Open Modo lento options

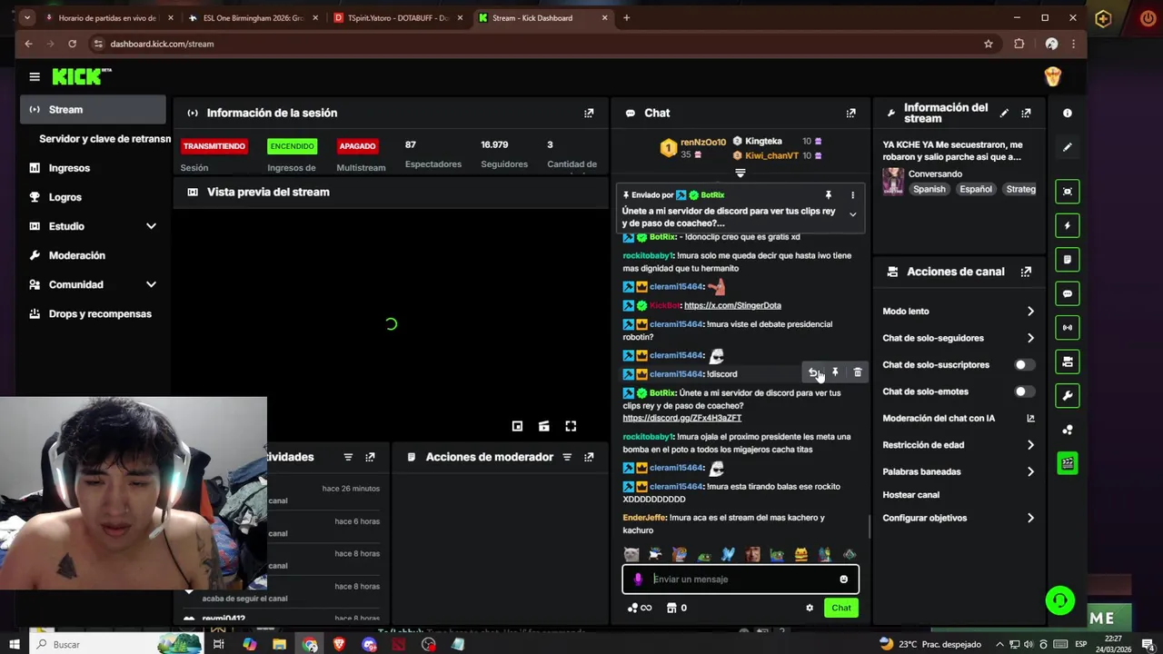pyautogui.click(x=959, y=312)
